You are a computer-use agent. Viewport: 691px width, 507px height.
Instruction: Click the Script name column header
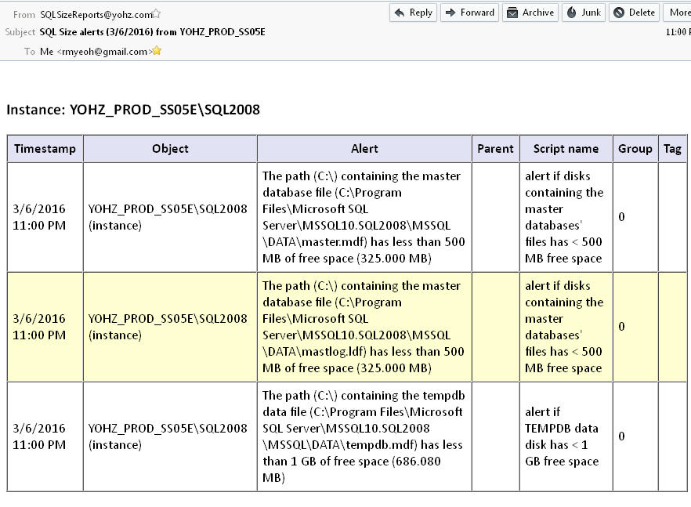coord(566,149)
